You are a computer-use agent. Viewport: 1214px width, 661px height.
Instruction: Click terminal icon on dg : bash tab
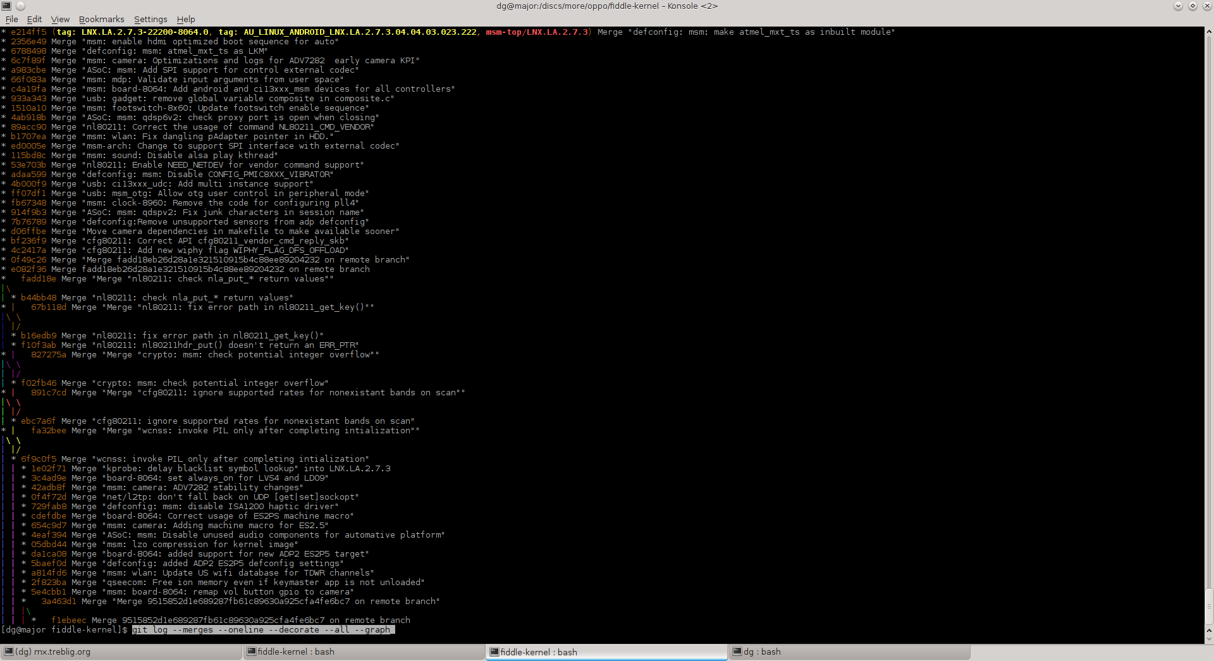tap(737, 652)
